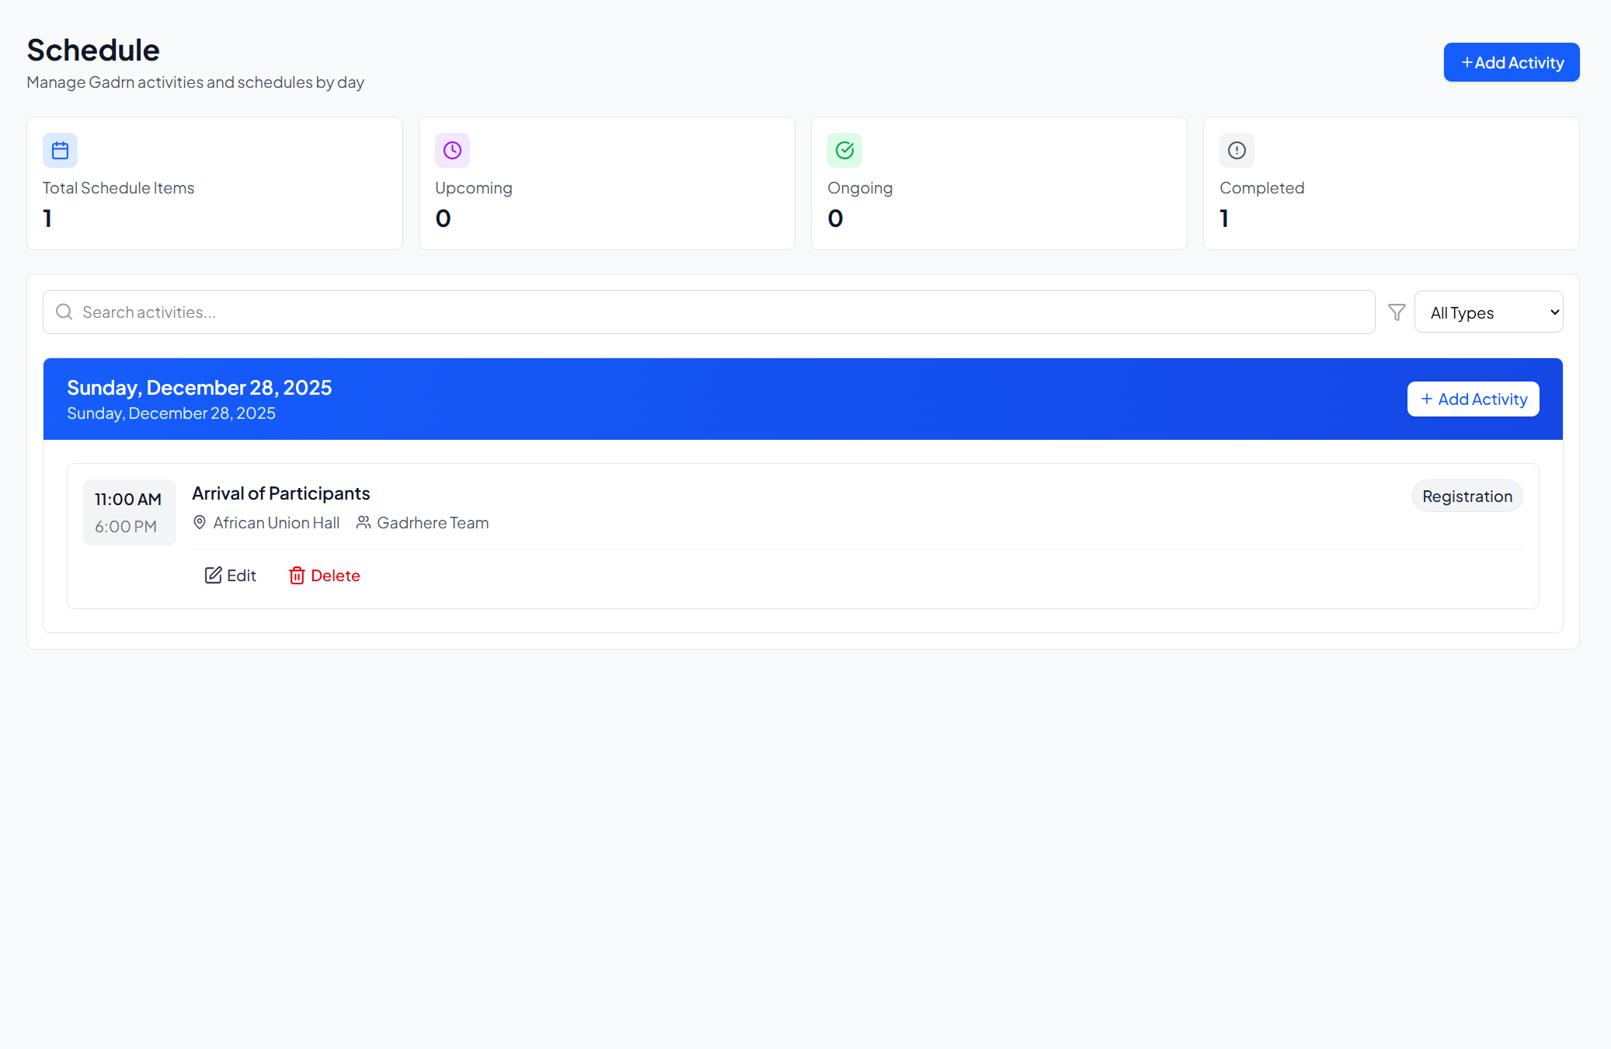
Task: Click the green check circle icon on Ongoing card
Action: (844, 150)
